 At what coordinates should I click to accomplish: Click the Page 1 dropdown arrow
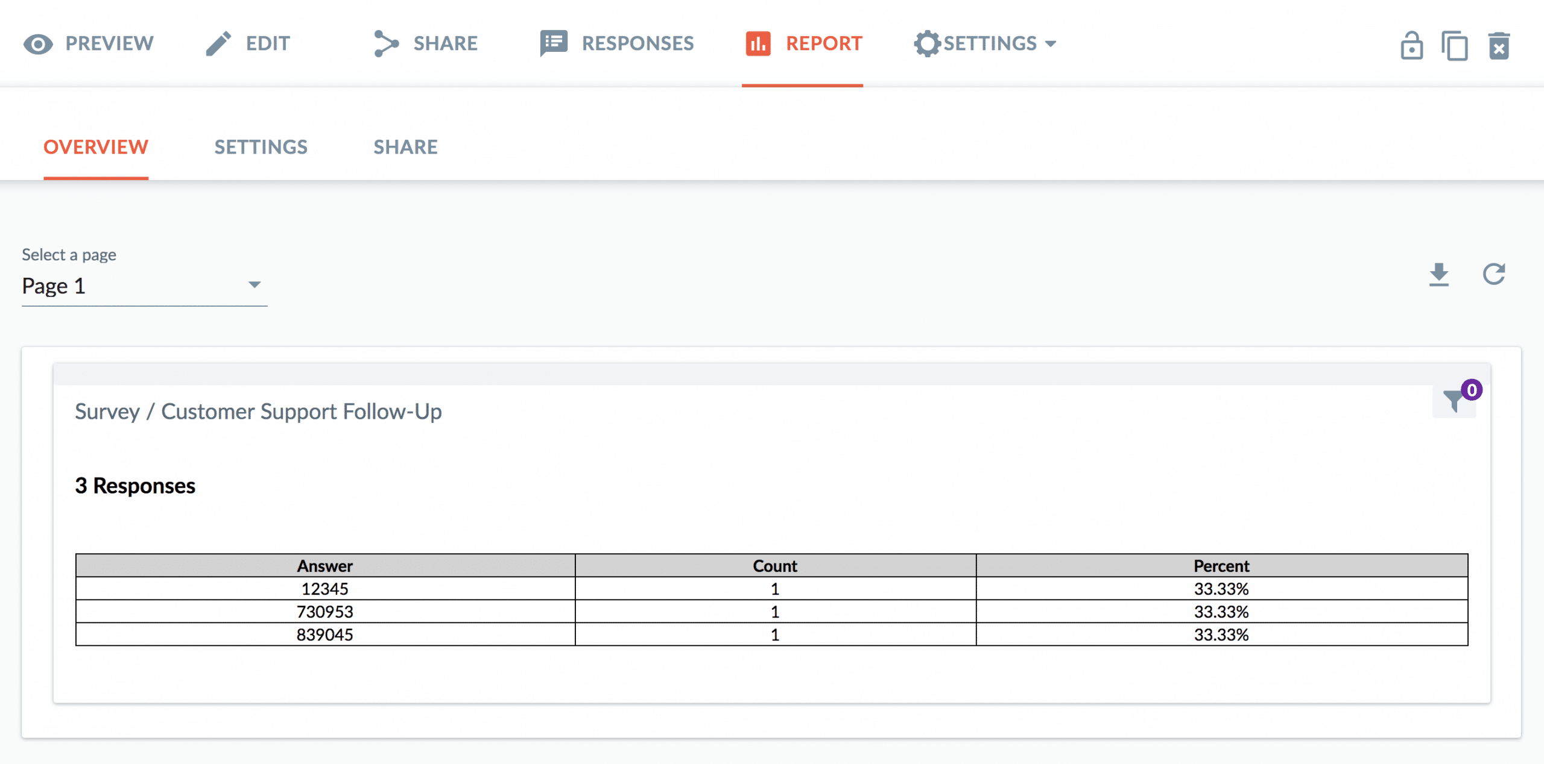tap(255, 285)
